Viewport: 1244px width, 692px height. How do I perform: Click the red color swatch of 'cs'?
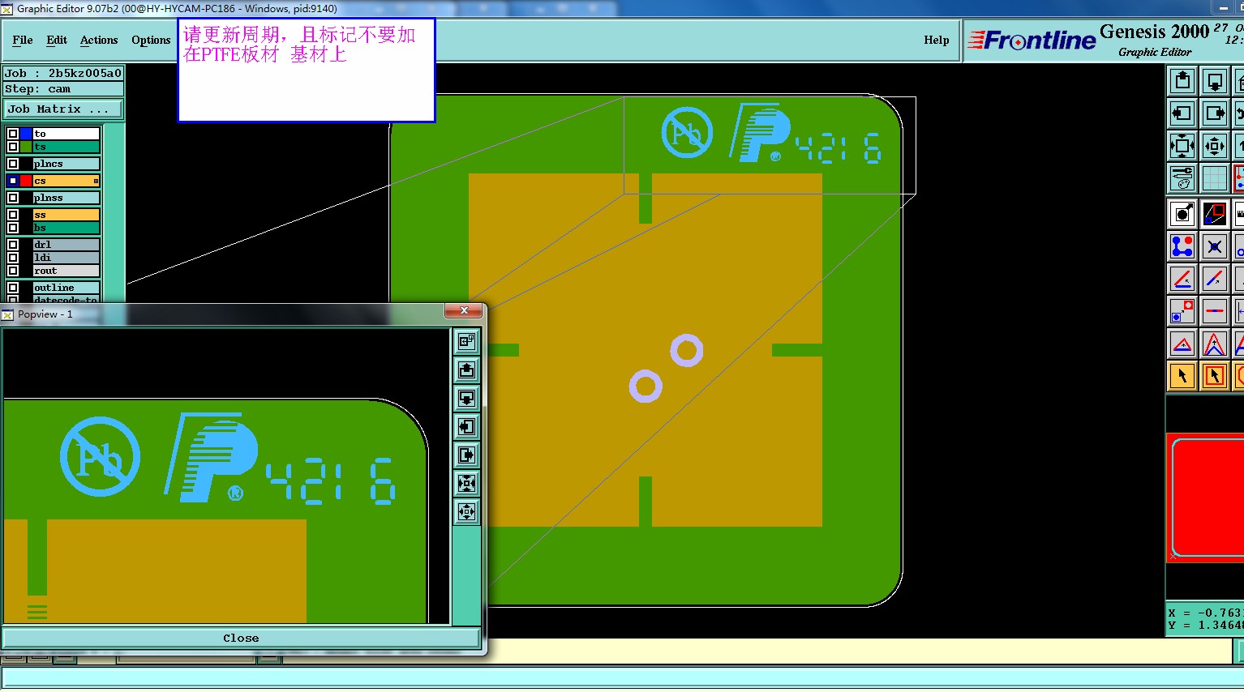pyautogui.click(x=26, y=181)
